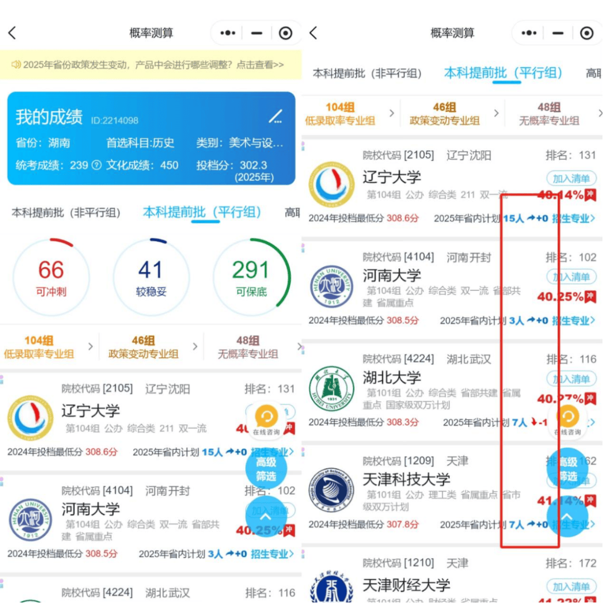The image size is (603, 603).
Task: Tap 307.8分 on 天津科技大学 card
Action: (x=402, y=524)
